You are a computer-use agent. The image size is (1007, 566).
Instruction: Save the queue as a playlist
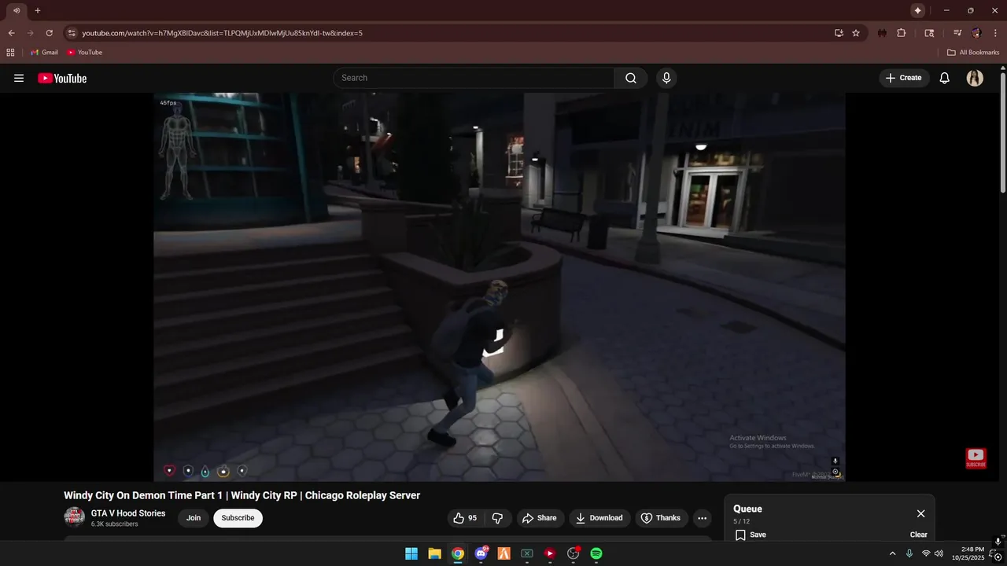[751, 535]
